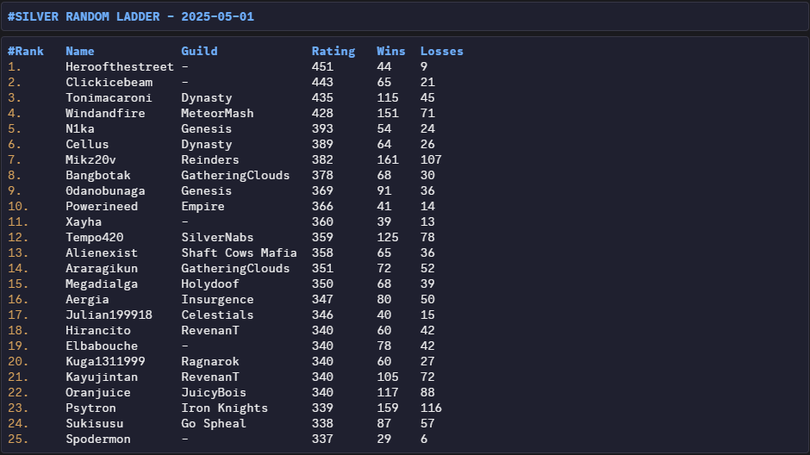Viewport: 810px width, 455px height.
Task: Click the Reinders guild entry
Action: tap(209, 159)
